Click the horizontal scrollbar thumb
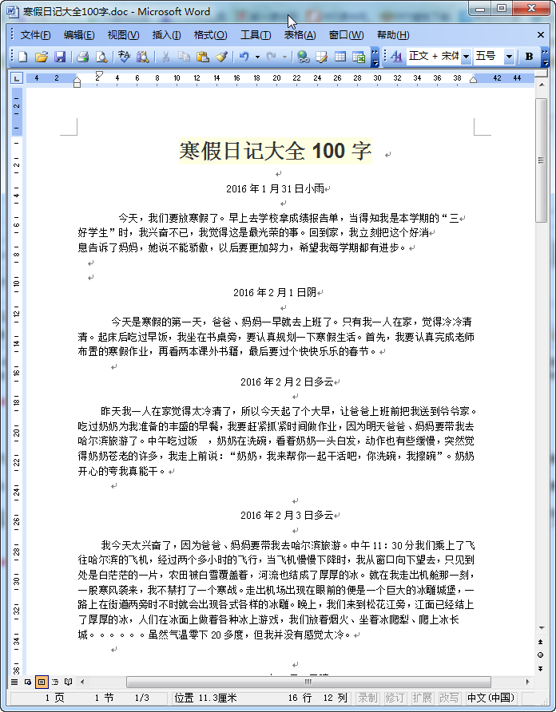The height and width of the screenshot is (712, 556). coord(308,682)
